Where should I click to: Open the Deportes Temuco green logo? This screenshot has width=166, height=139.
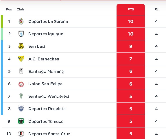click(x=21, y=121)
